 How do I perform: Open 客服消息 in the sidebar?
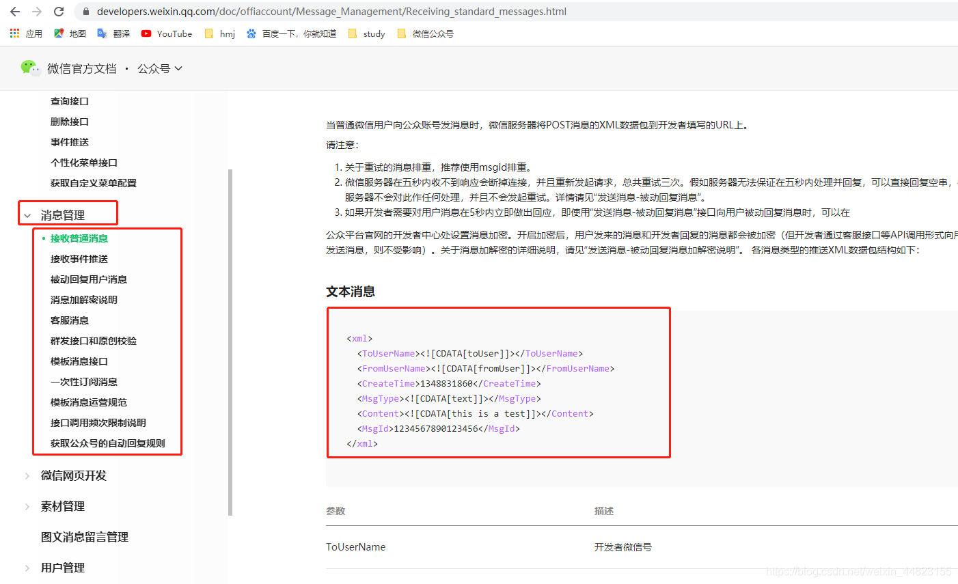tap(70, 320)
